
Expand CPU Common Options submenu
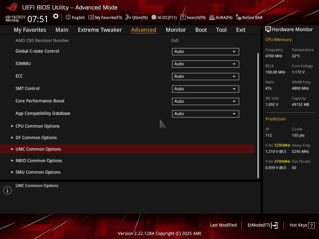click(127, 126)
